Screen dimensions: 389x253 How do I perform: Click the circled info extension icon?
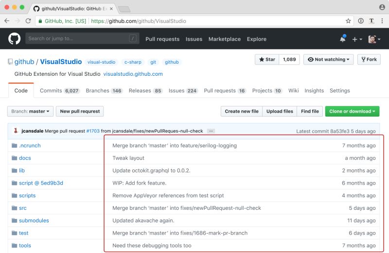tap(361, 21)
